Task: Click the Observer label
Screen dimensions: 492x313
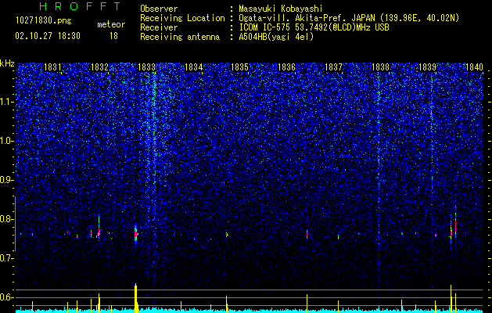Action: click(x=159, y=9)
